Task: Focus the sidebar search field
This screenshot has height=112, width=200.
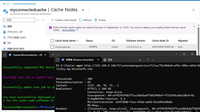Action: tap(19, 20)
